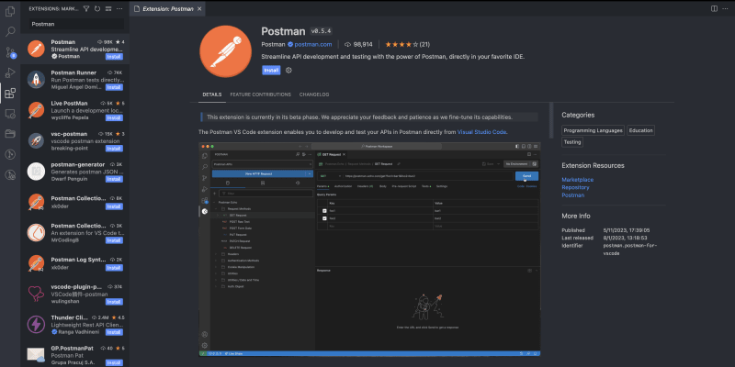The width and height of the screenshot is (735, 367).
Task: Open editor More Actions ellipsis
Action: tap(726, 8)
